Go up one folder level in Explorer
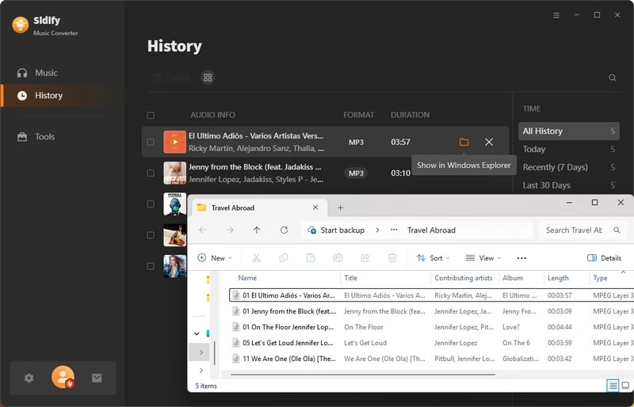 click(x=257, y=230)
